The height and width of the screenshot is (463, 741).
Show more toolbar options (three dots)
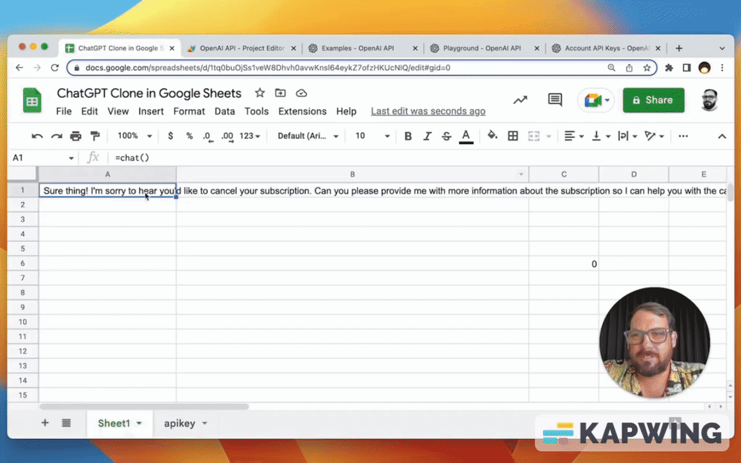click(683, 136)
